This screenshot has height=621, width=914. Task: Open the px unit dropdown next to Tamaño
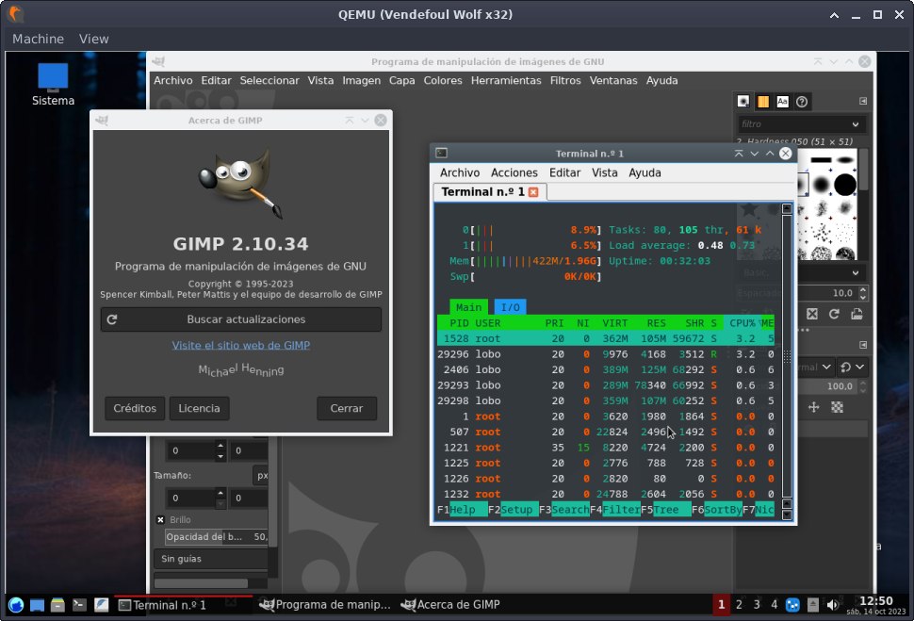(x=261, y=475)
